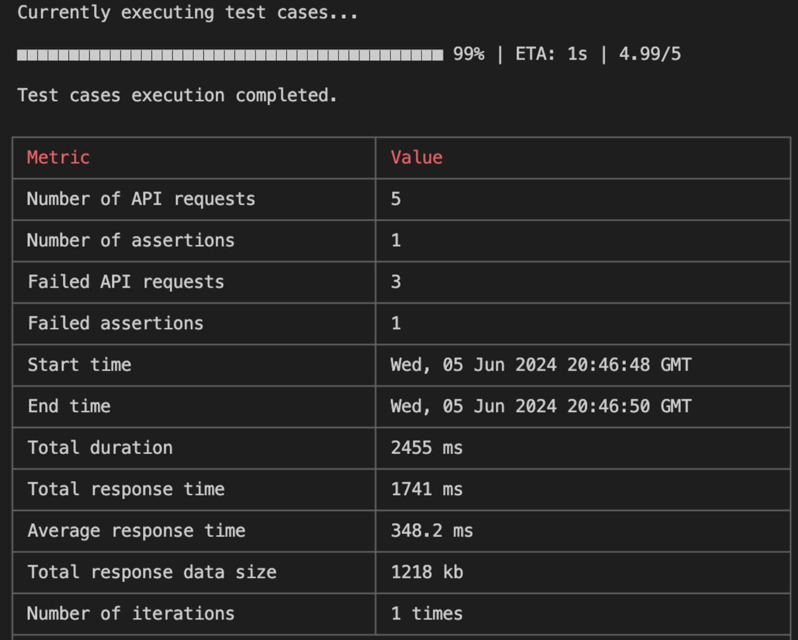Viewport: 798px width, 640px height.
Task: Click the 'Value' column header
Action: click(417, 158)
